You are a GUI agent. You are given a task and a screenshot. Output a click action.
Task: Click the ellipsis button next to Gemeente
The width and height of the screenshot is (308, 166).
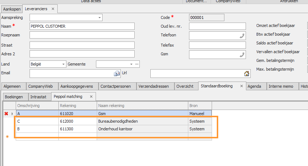[137, 64]
